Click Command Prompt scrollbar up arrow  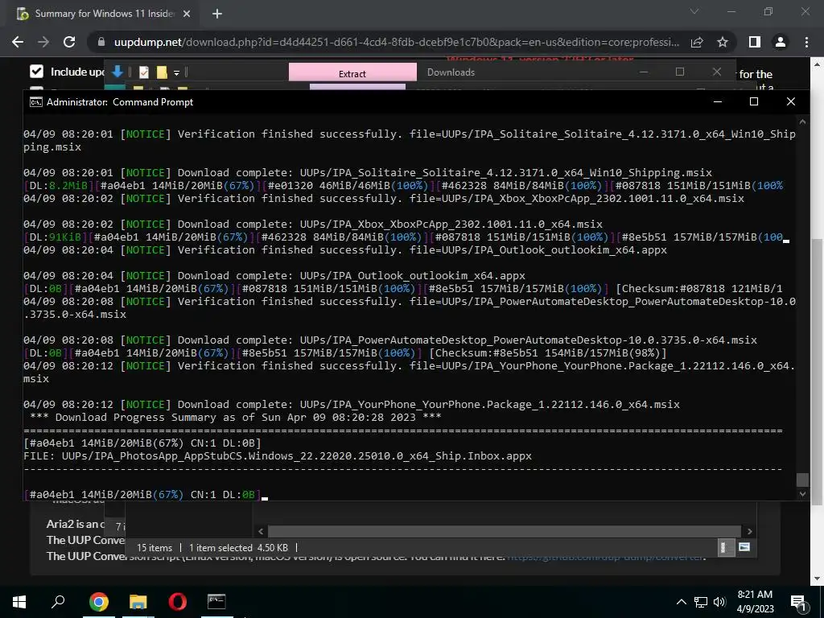tap(802, 122)
